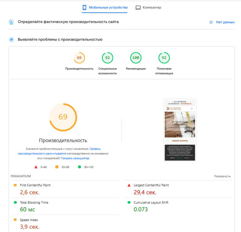Click the Специальные возможности label

tap(107, 71)
